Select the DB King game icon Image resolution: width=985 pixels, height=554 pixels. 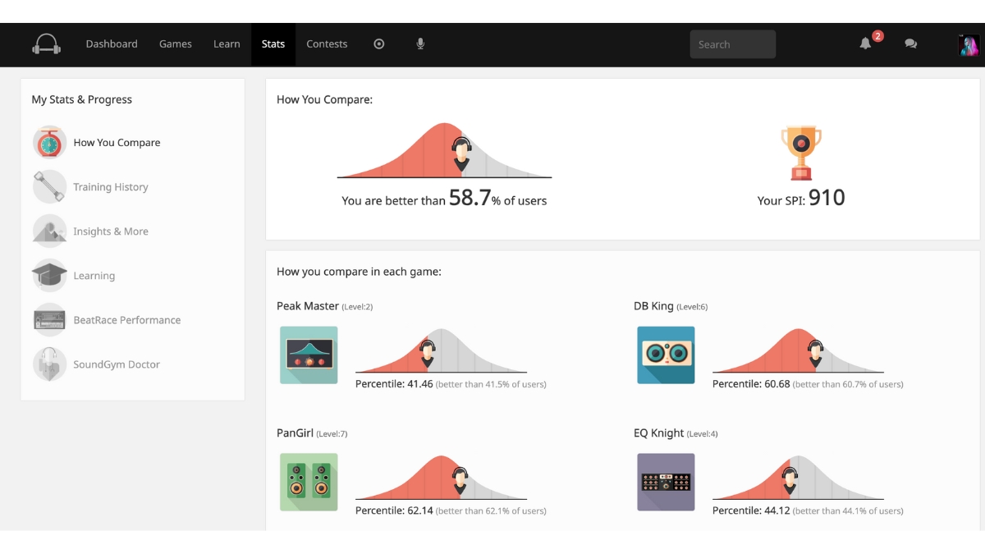[666, 355]
